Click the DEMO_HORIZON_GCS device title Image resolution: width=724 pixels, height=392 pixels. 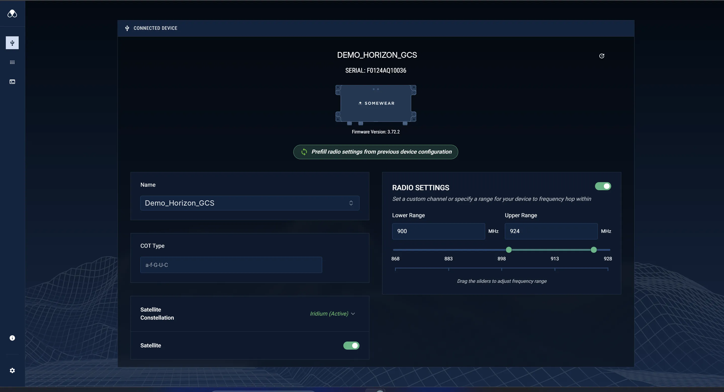pos(377,55)
